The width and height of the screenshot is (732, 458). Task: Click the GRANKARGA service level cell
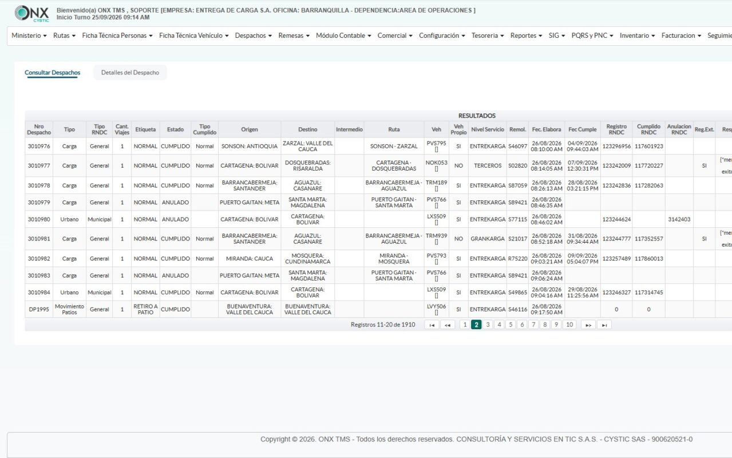(487, 239)
